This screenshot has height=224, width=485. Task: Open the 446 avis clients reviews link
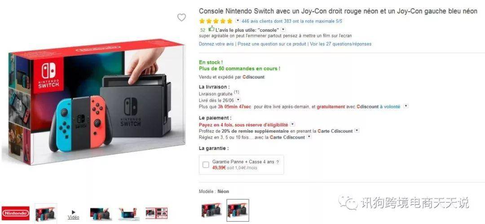click(292, 22)
